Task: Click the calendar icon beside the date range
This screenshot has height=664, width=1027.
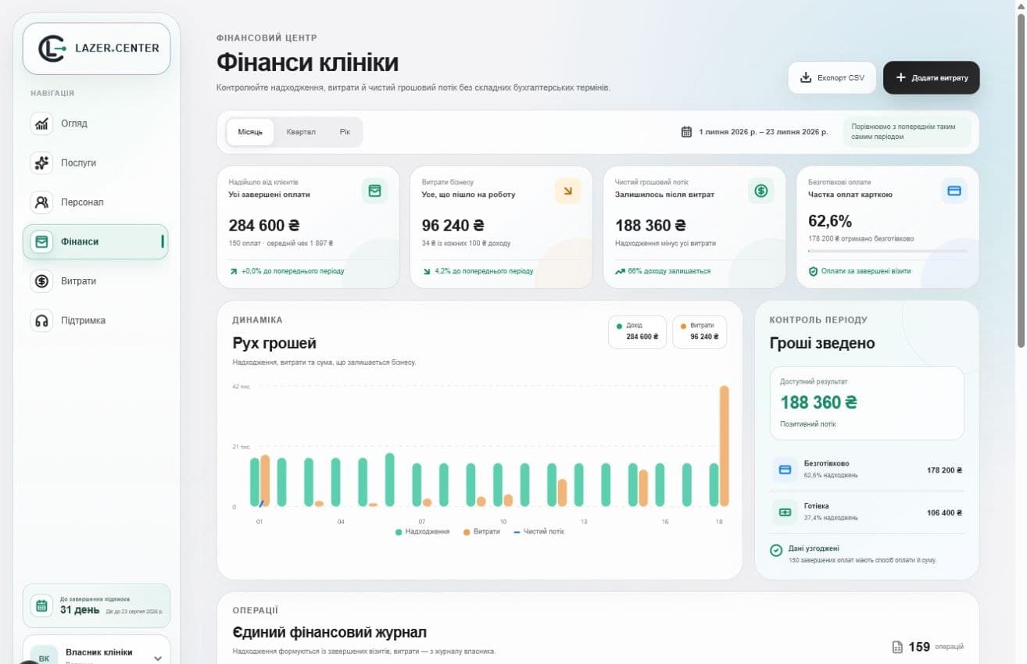Action: coord(686,131)
